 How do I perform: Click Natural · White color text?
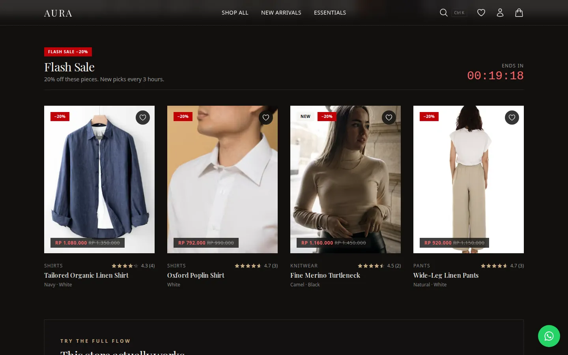(430, 285)
